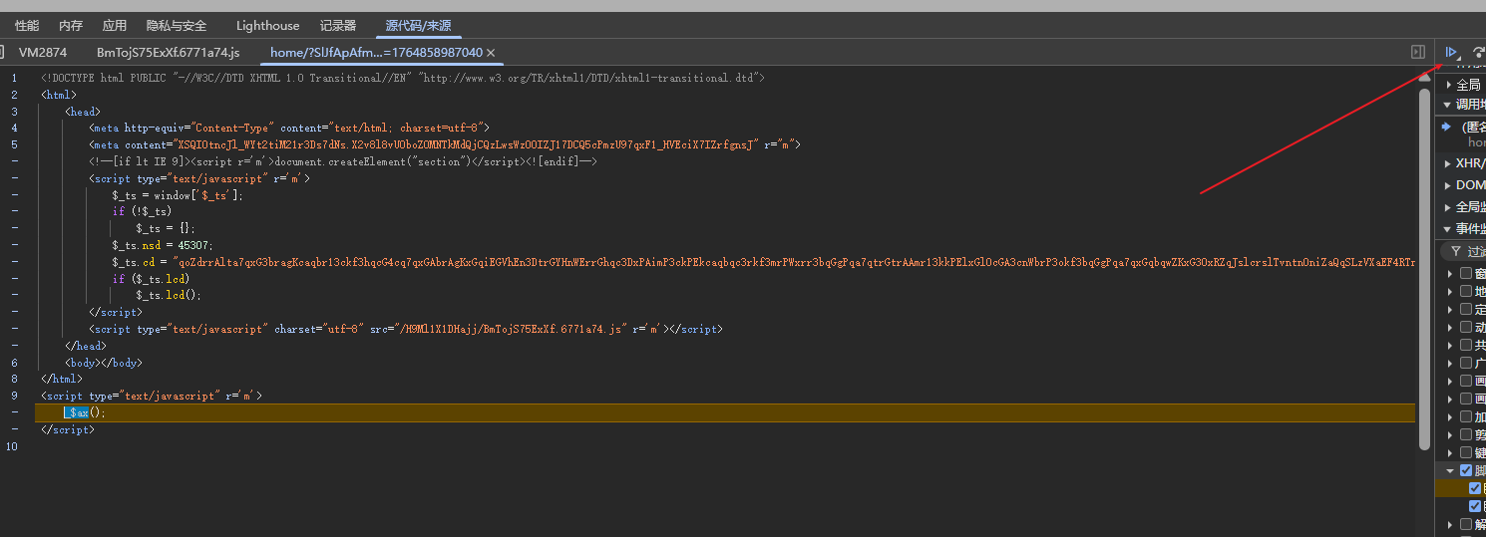This screenshot has height=537, width=1486.
Task: Expand the 解 event category arrow
Action: point(1450,524)
